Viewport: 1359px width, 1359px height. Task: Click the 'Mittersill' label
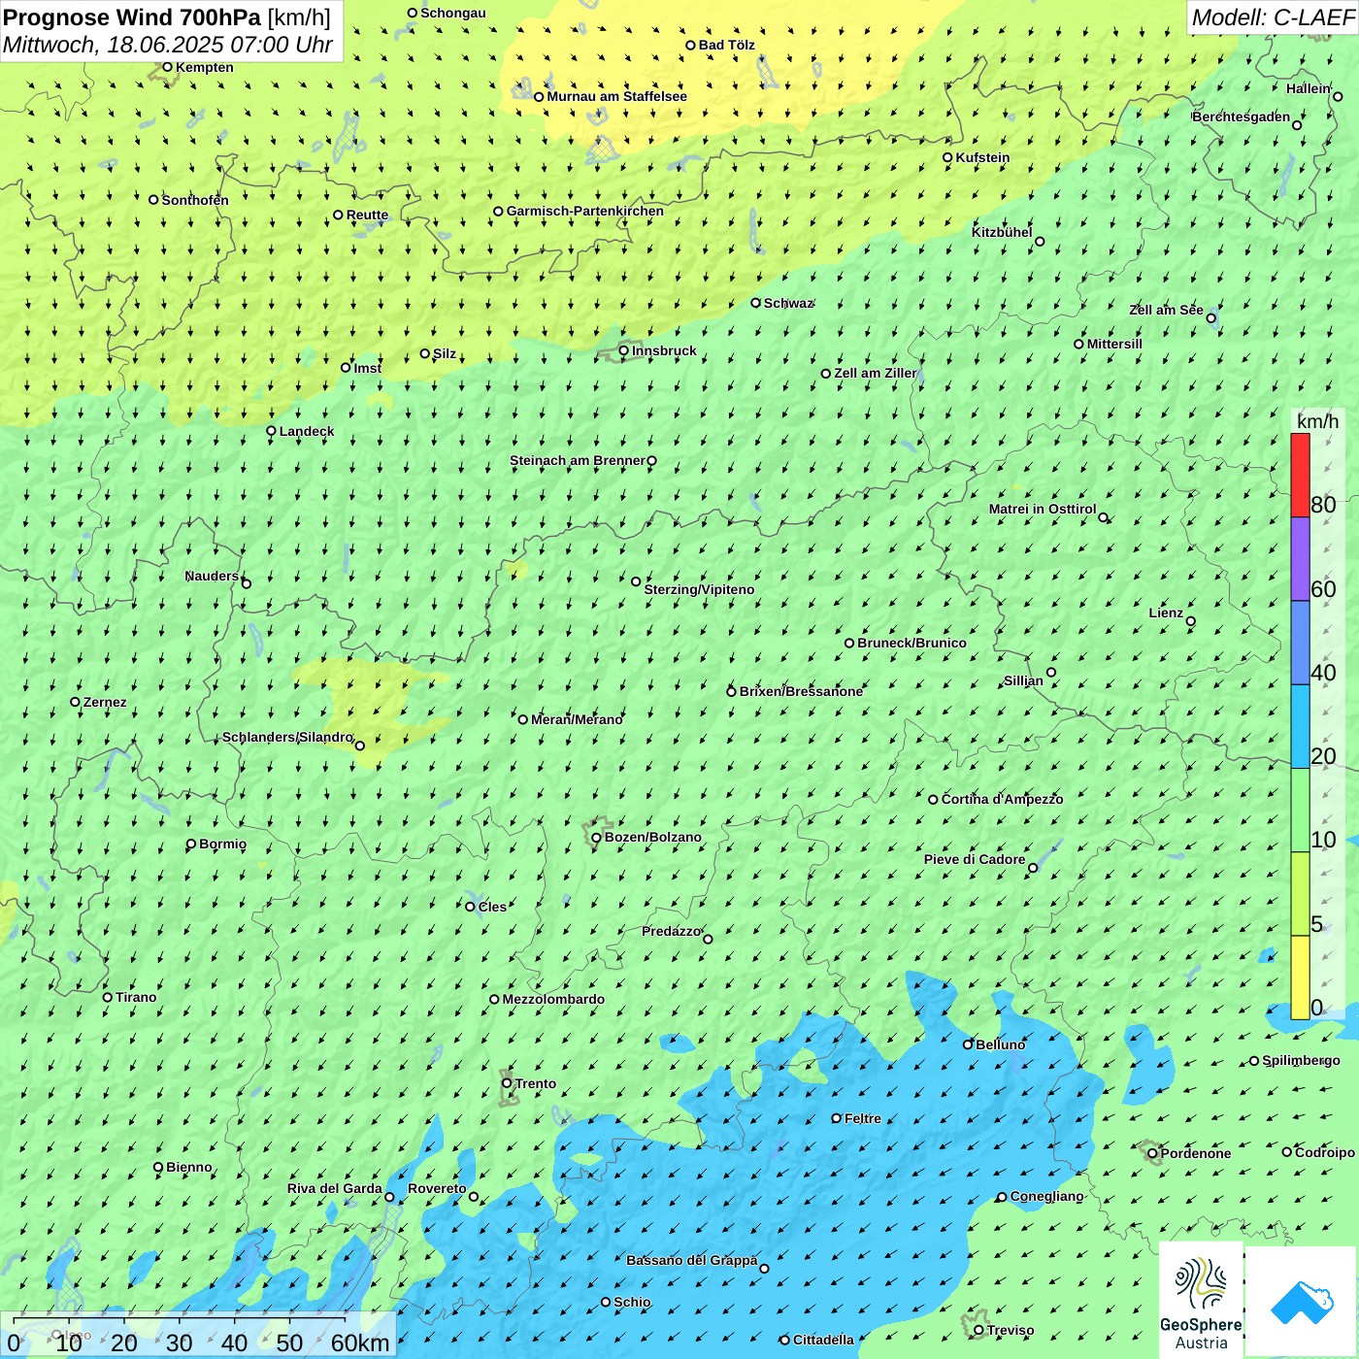(x=1114, y=344)
